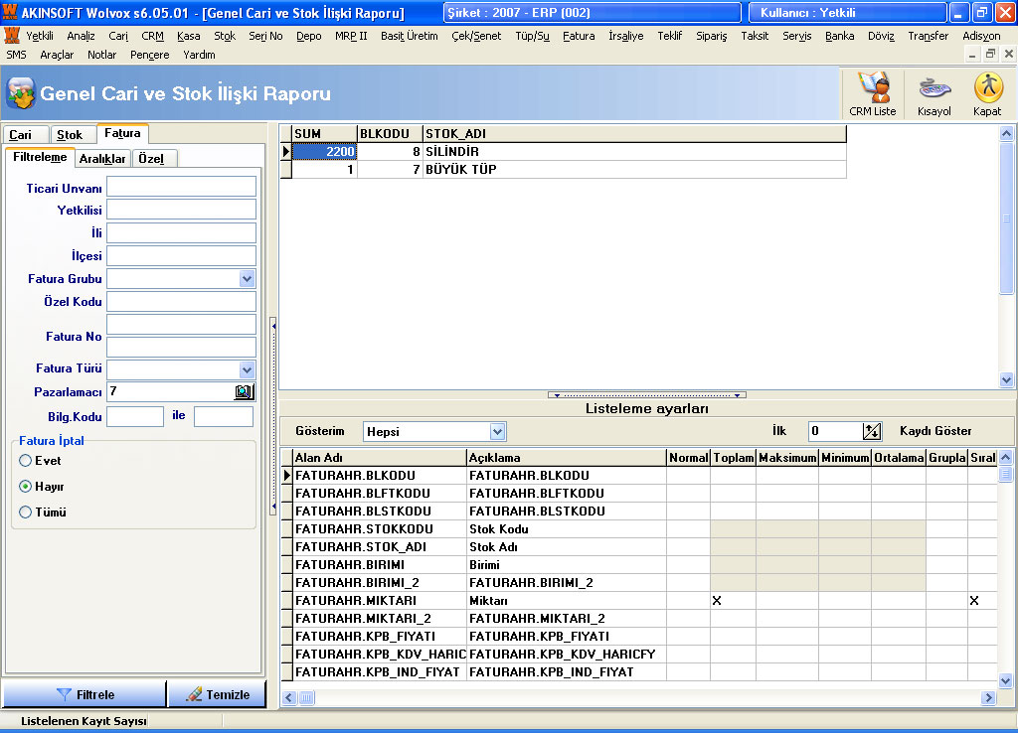This screenshot has width=1018, height=733.
Task: Open the Yardım menu
Action: click(x=199, y=56)
